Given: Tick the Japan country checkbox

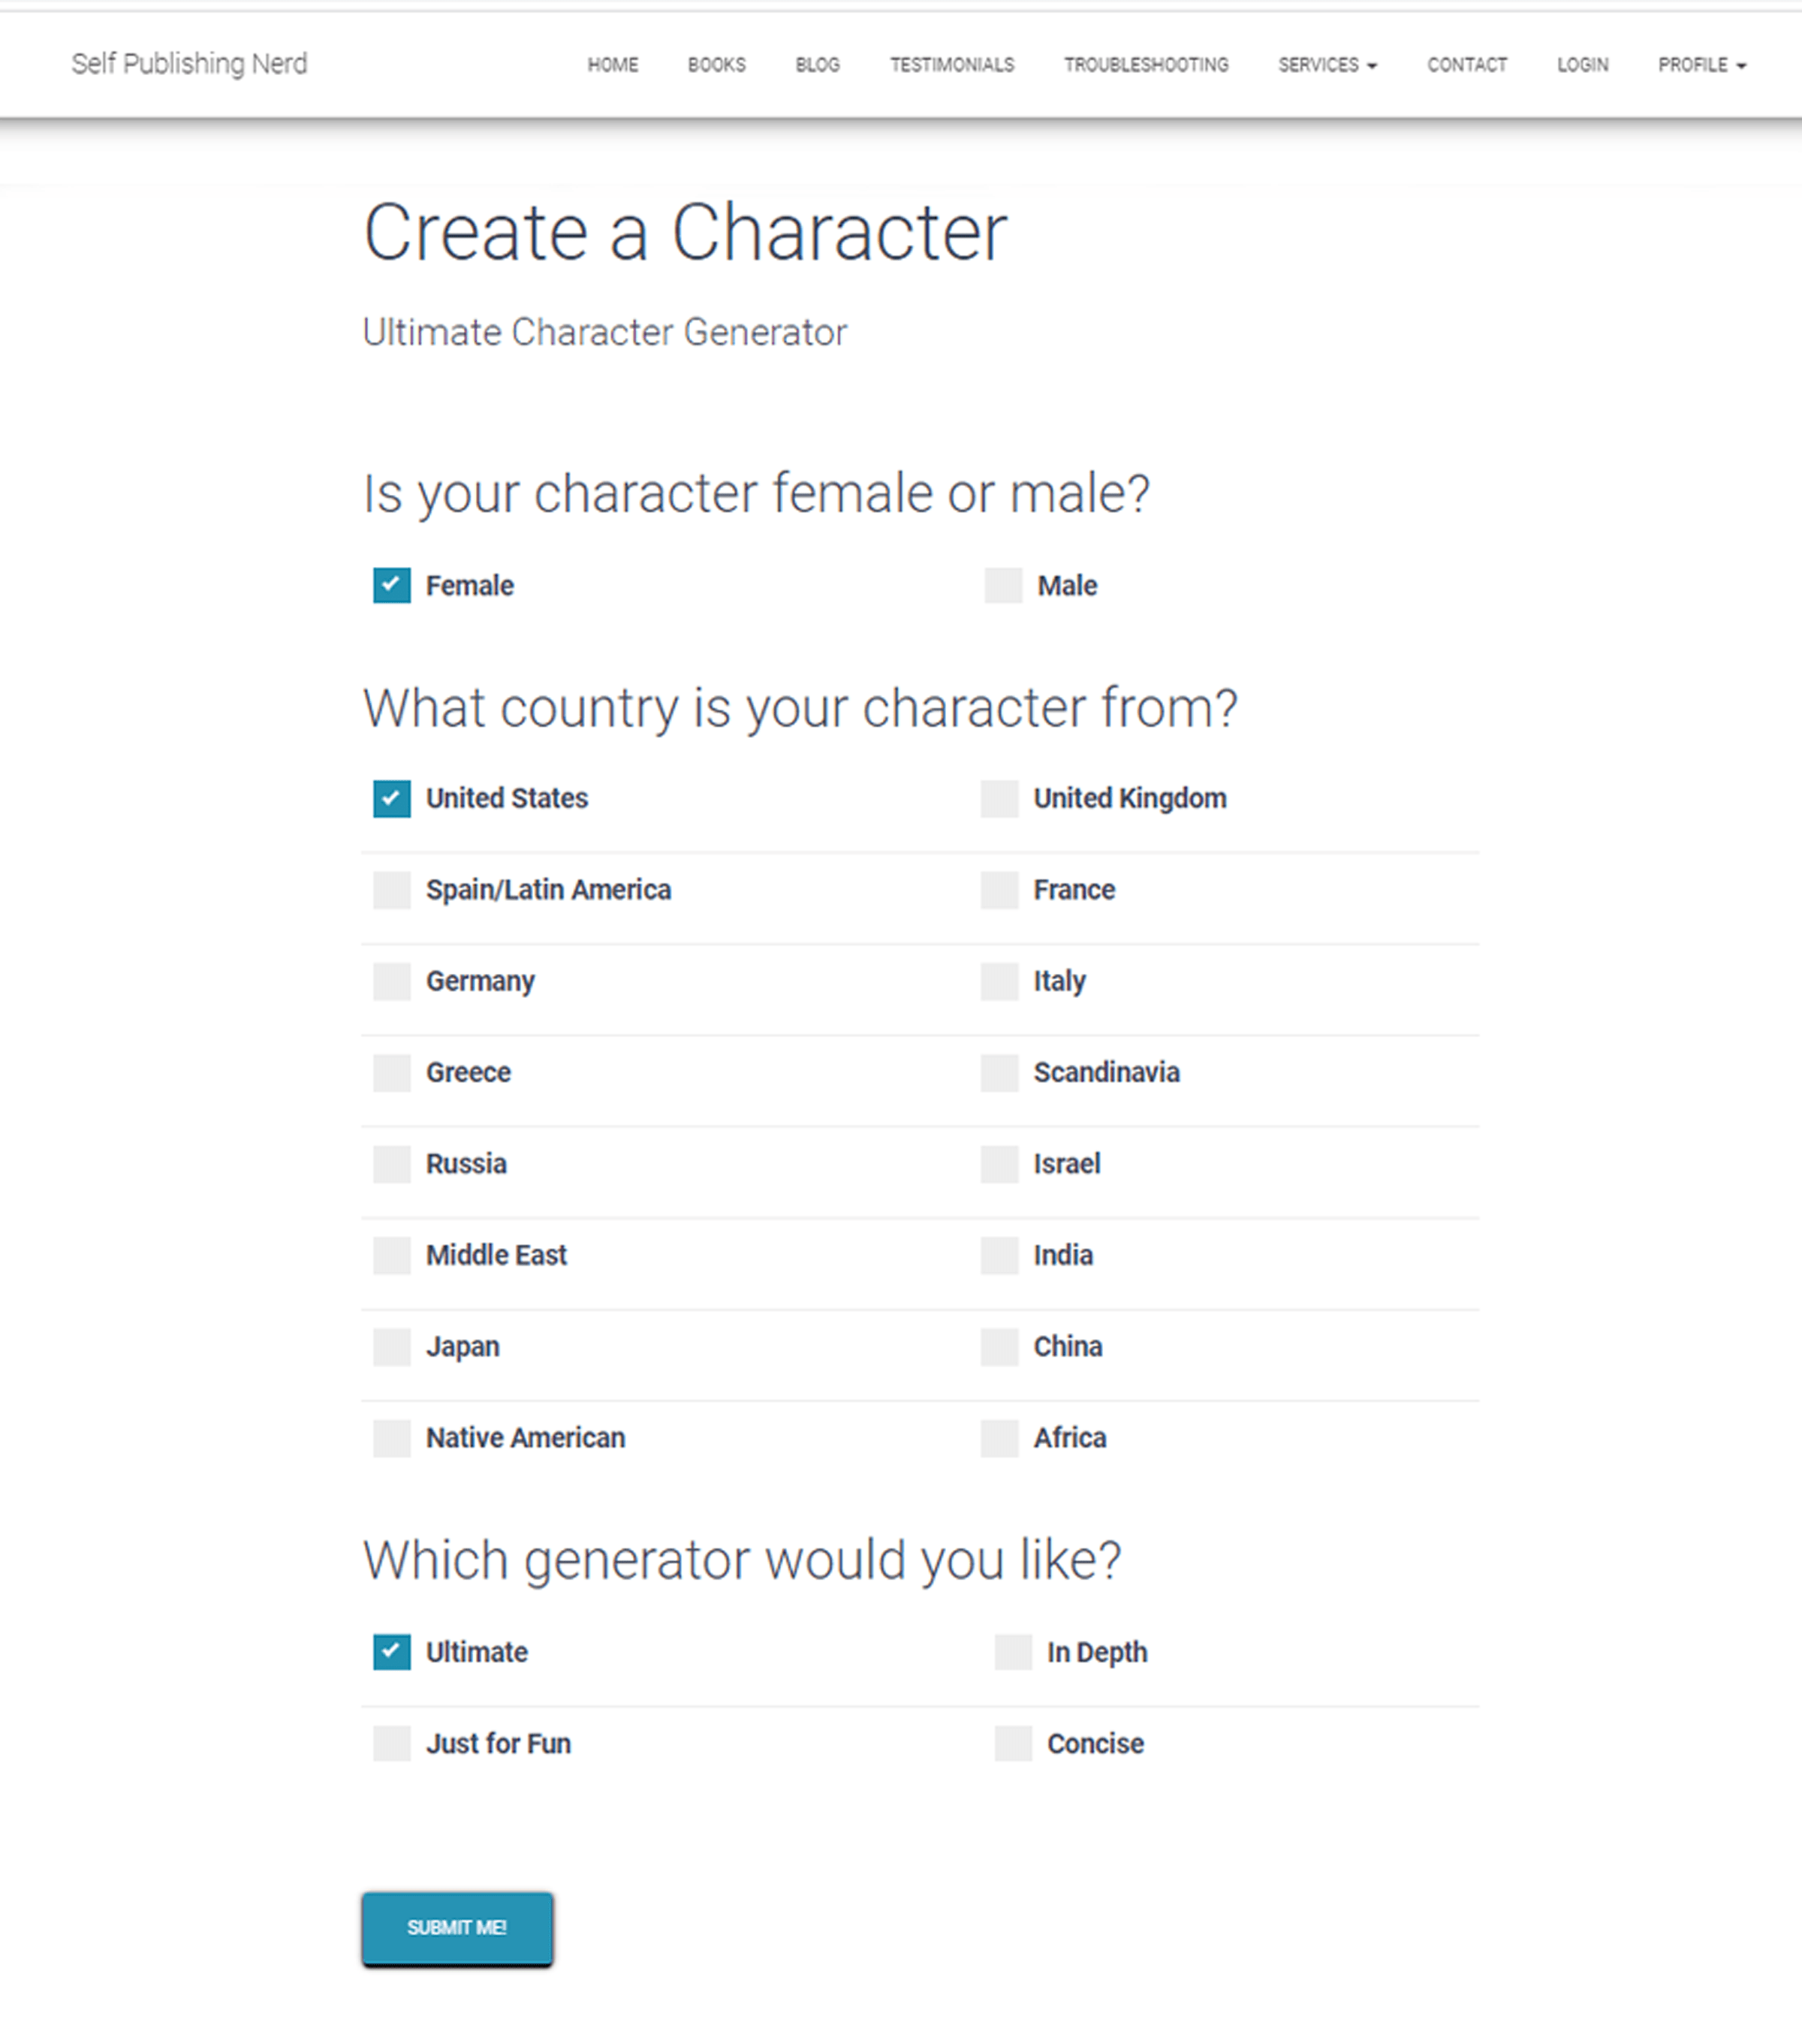Looking at the screenshot, I should [391, 1346].
